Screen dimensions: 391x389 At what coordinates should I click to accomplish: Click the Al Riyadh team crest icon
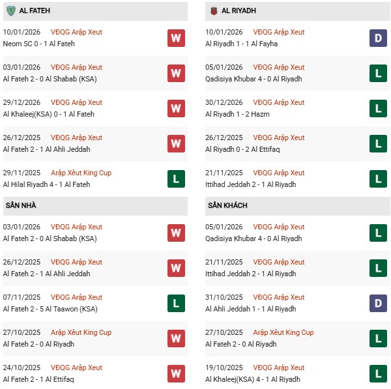click(214, 10)
